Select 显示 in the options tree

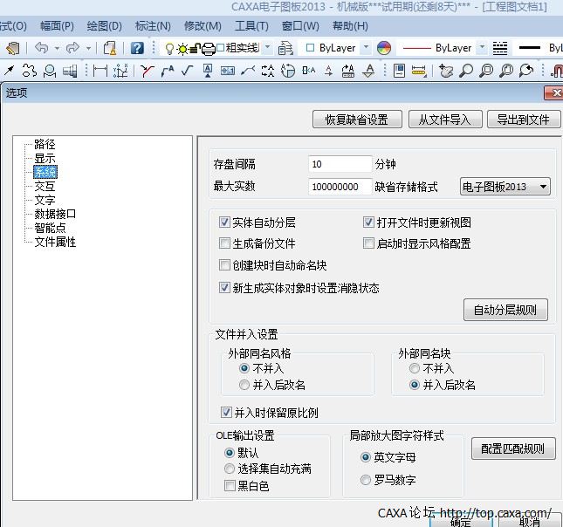click(45, 159)
